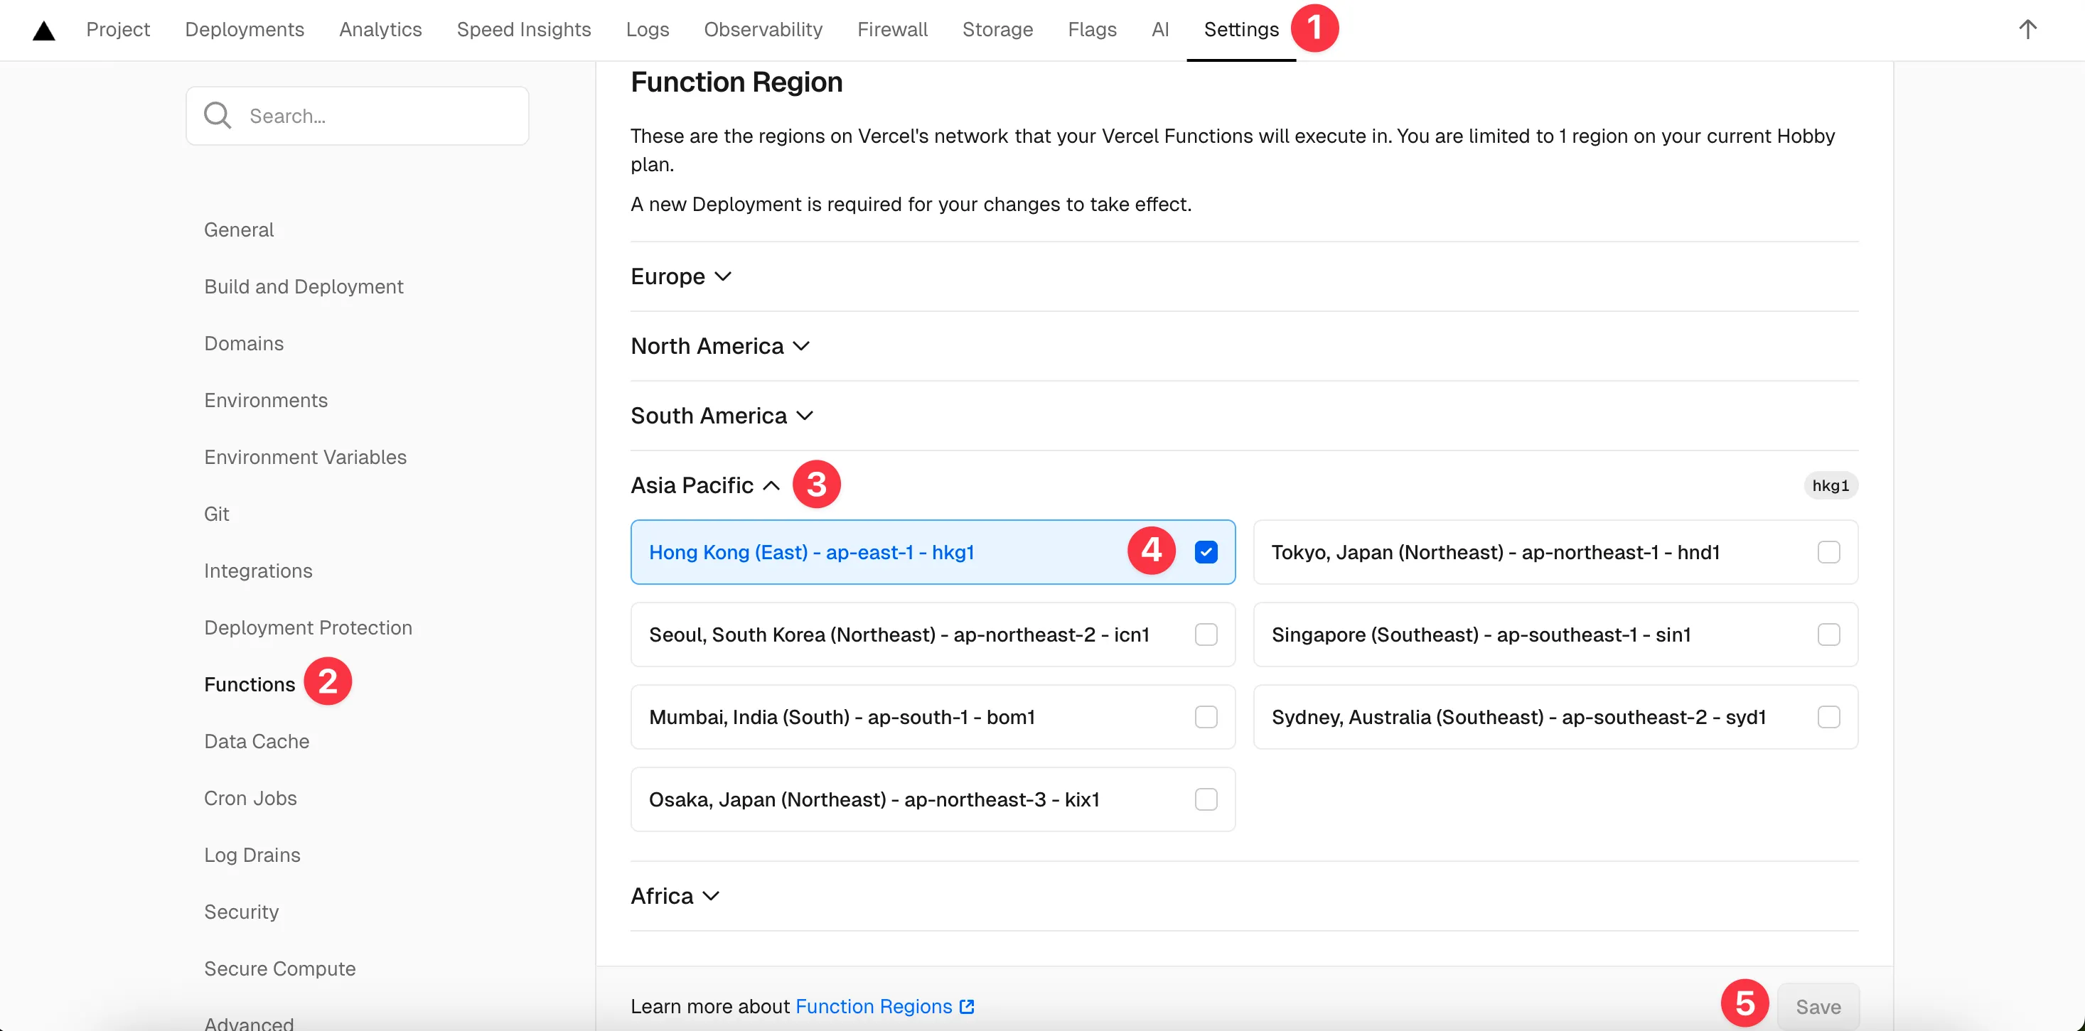This screenshot has height=1031, width=2085.
Task: Open the Function Regions docs link
Action: tap(874, 1006)
